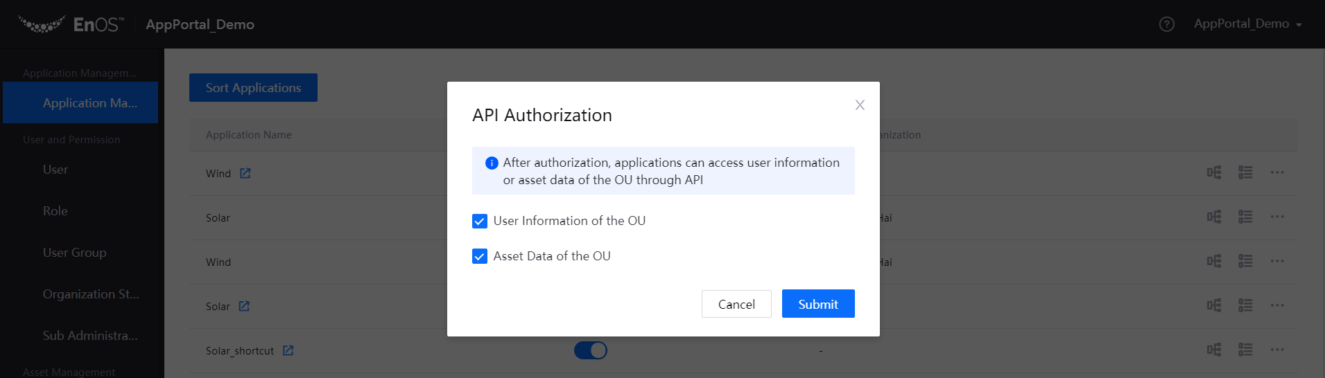Open the Role menu item
The height and width of the screenshot is (378, 1325).
click(55, 211)
